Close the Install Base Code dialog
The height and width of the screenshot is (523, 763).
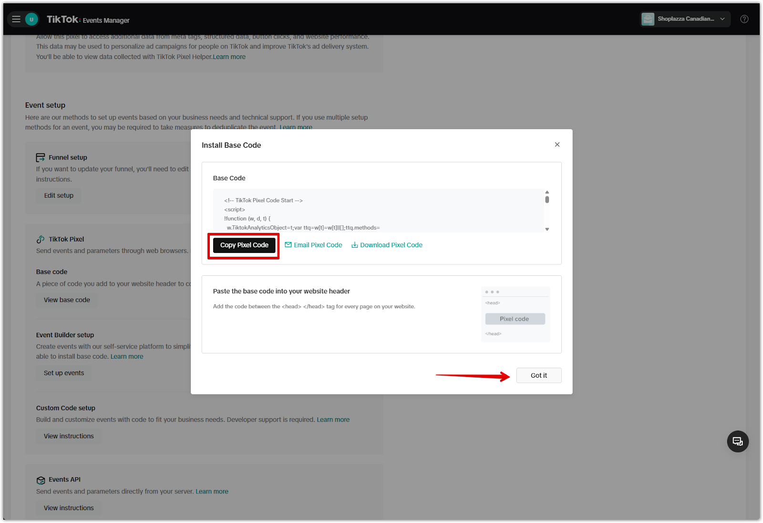[x=557, y=144]
